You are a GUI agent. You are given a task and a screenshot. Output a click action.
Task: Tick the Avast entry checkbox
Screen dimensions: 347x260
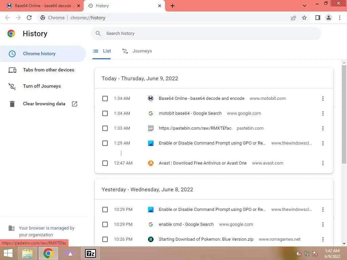point(105,163)
